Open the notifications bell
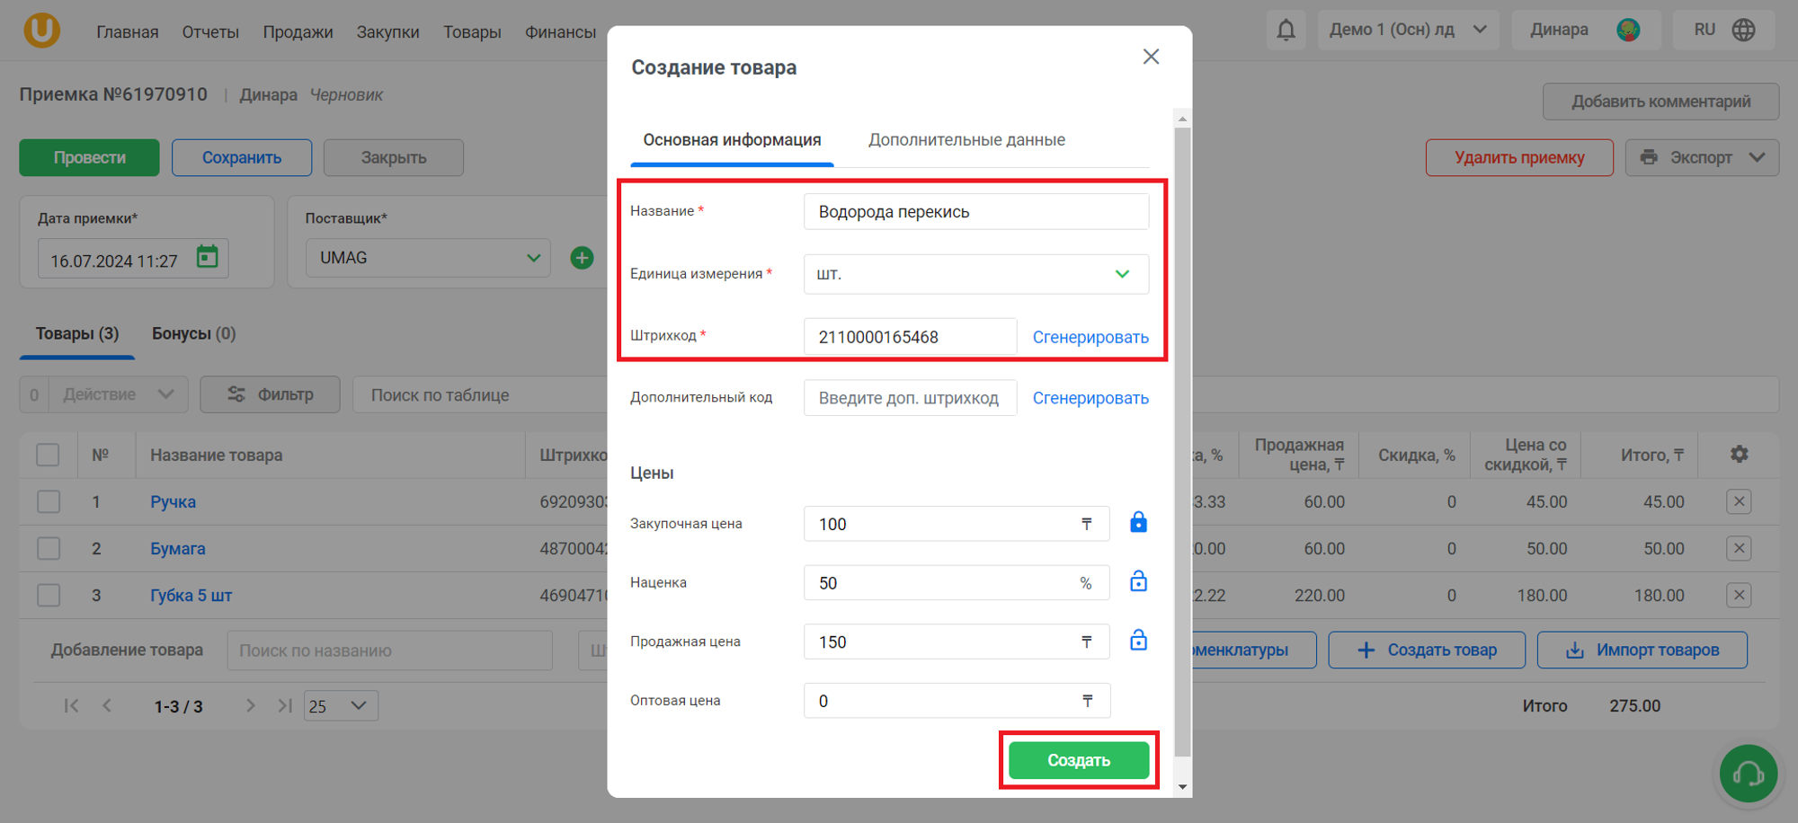1798x823 pixels. click(x=1286, y=30)
